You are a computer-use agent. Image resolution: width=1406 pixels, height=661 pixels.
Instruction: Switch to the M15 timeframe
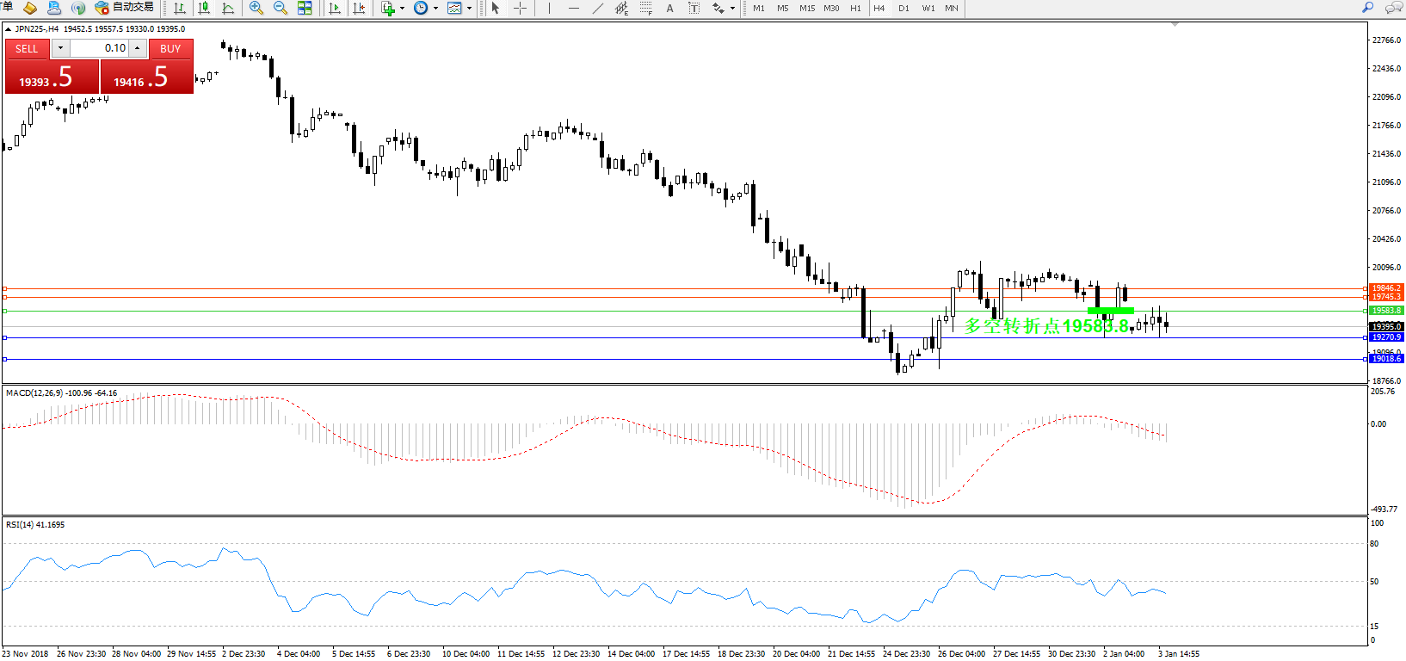(806, 8)
